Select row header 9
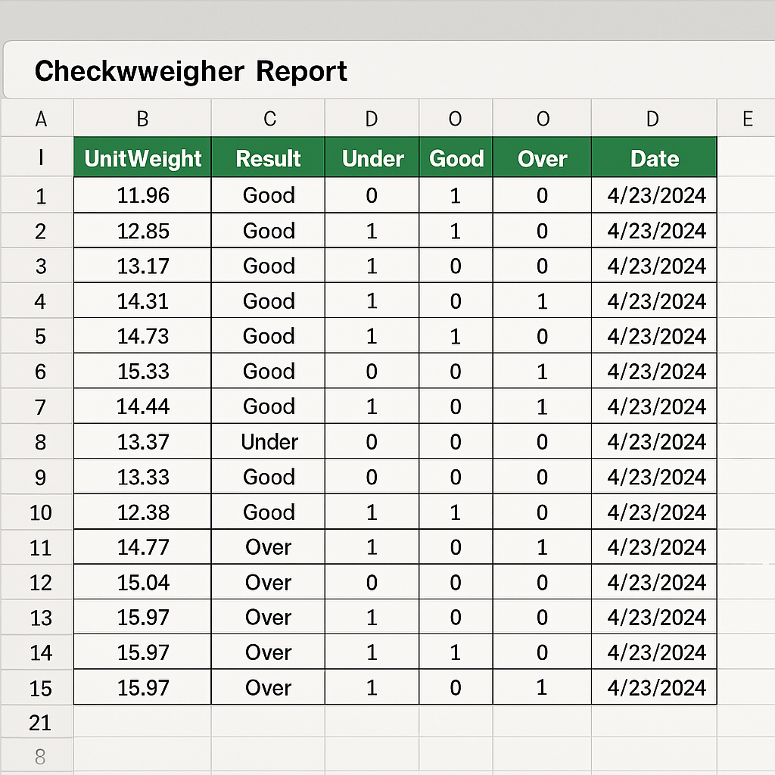Viewport: 775px width, 775px height. point(38,477)
